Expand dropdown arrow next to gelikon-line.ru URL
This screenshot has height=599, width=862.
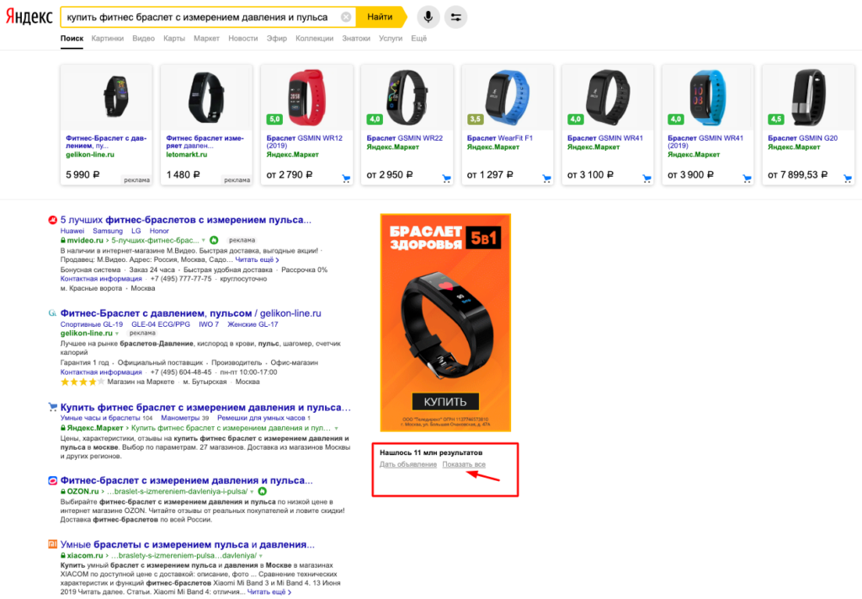(x=117, y=334)
